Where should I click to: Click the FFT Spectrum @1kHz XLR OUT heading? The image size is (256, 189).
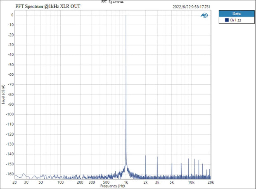48,7
